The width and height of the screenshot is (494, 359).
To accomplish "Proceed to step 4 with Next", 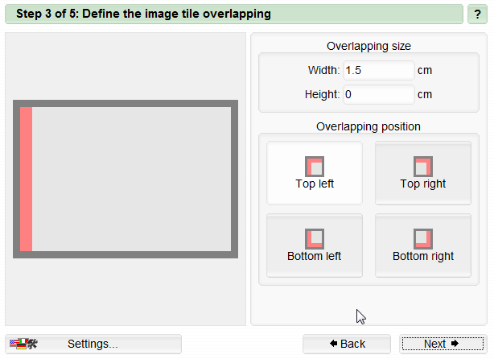I will (443, 344).
